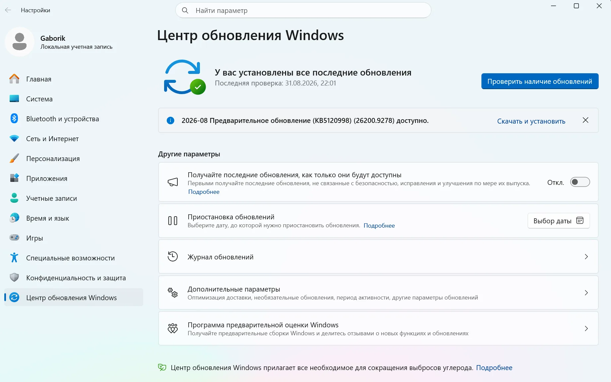Open Время и язык section
Image resolution: width=611 pixels, height=382 pixels.
74,218
